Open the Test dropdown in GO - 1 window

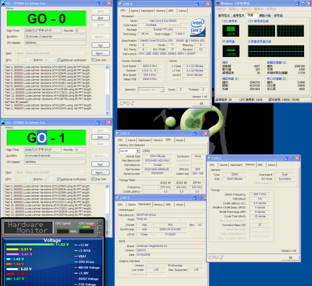point(84,172)
